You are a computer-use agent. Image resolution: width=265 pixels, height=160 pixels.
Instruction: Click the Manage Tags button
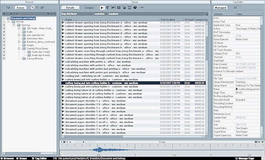pyautogui.click(x=245, y=158)
